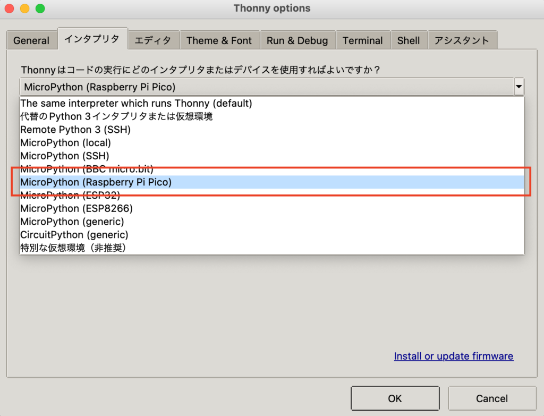Click the interpreter combo box field showing MicroPython (Raspberry Pi Pico)
544x416 pixels.
(x=267, y=87)
